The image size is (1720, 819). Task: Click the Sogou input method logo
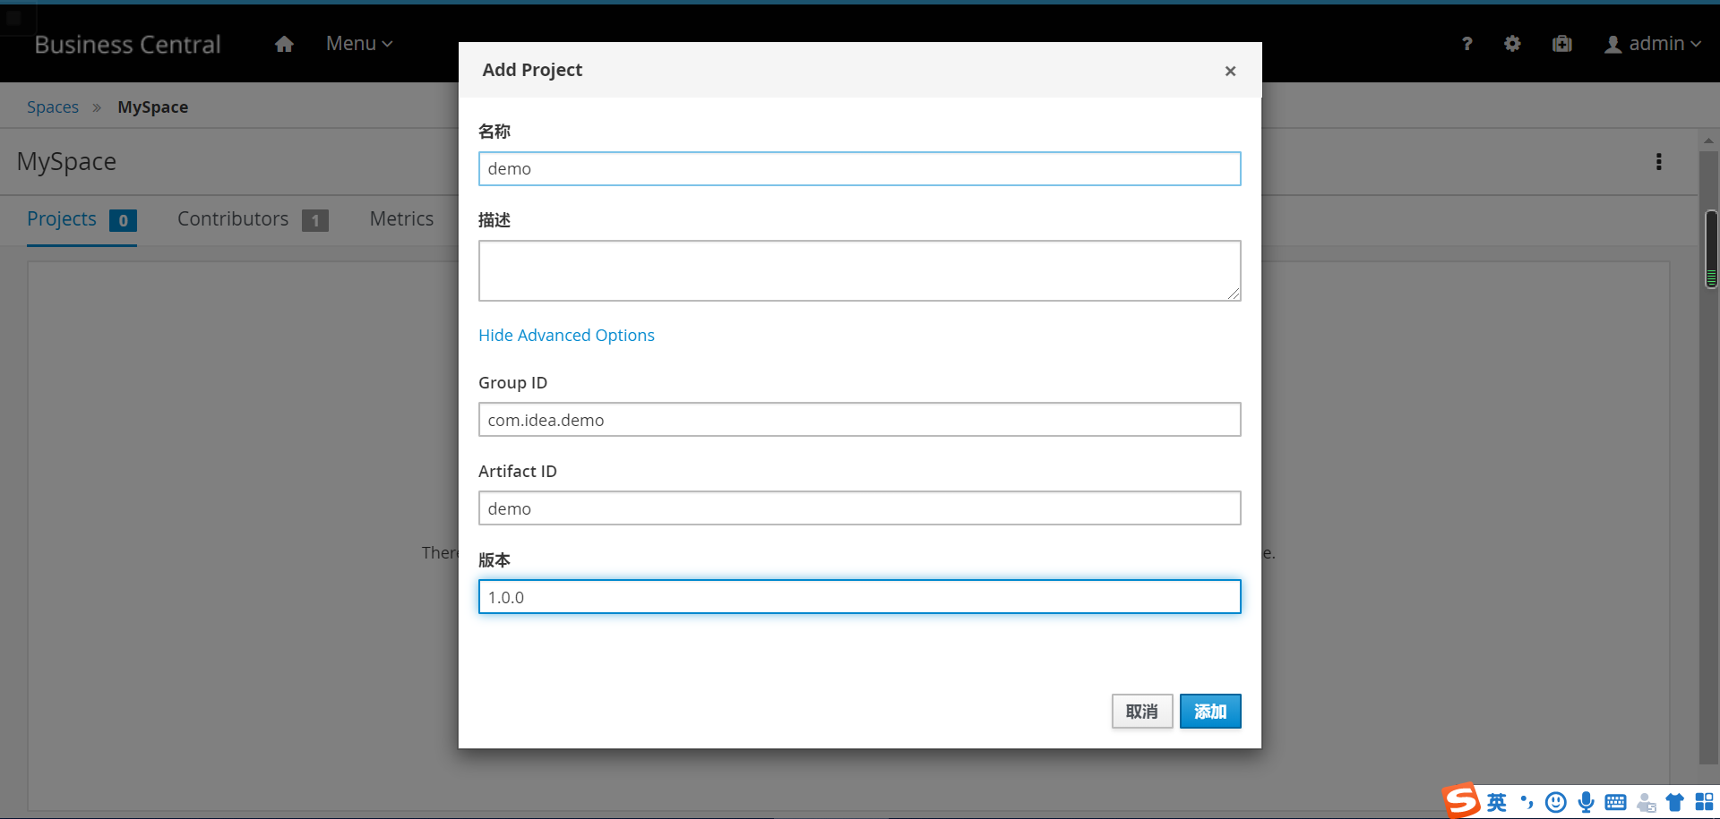[x=1461, y=800]
